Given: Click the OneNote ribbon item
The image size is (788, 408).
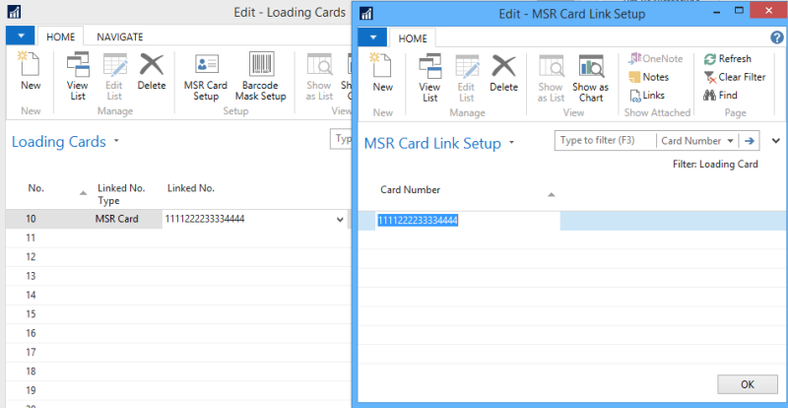Looking at the screenshot, I should (x=656, y=59).
